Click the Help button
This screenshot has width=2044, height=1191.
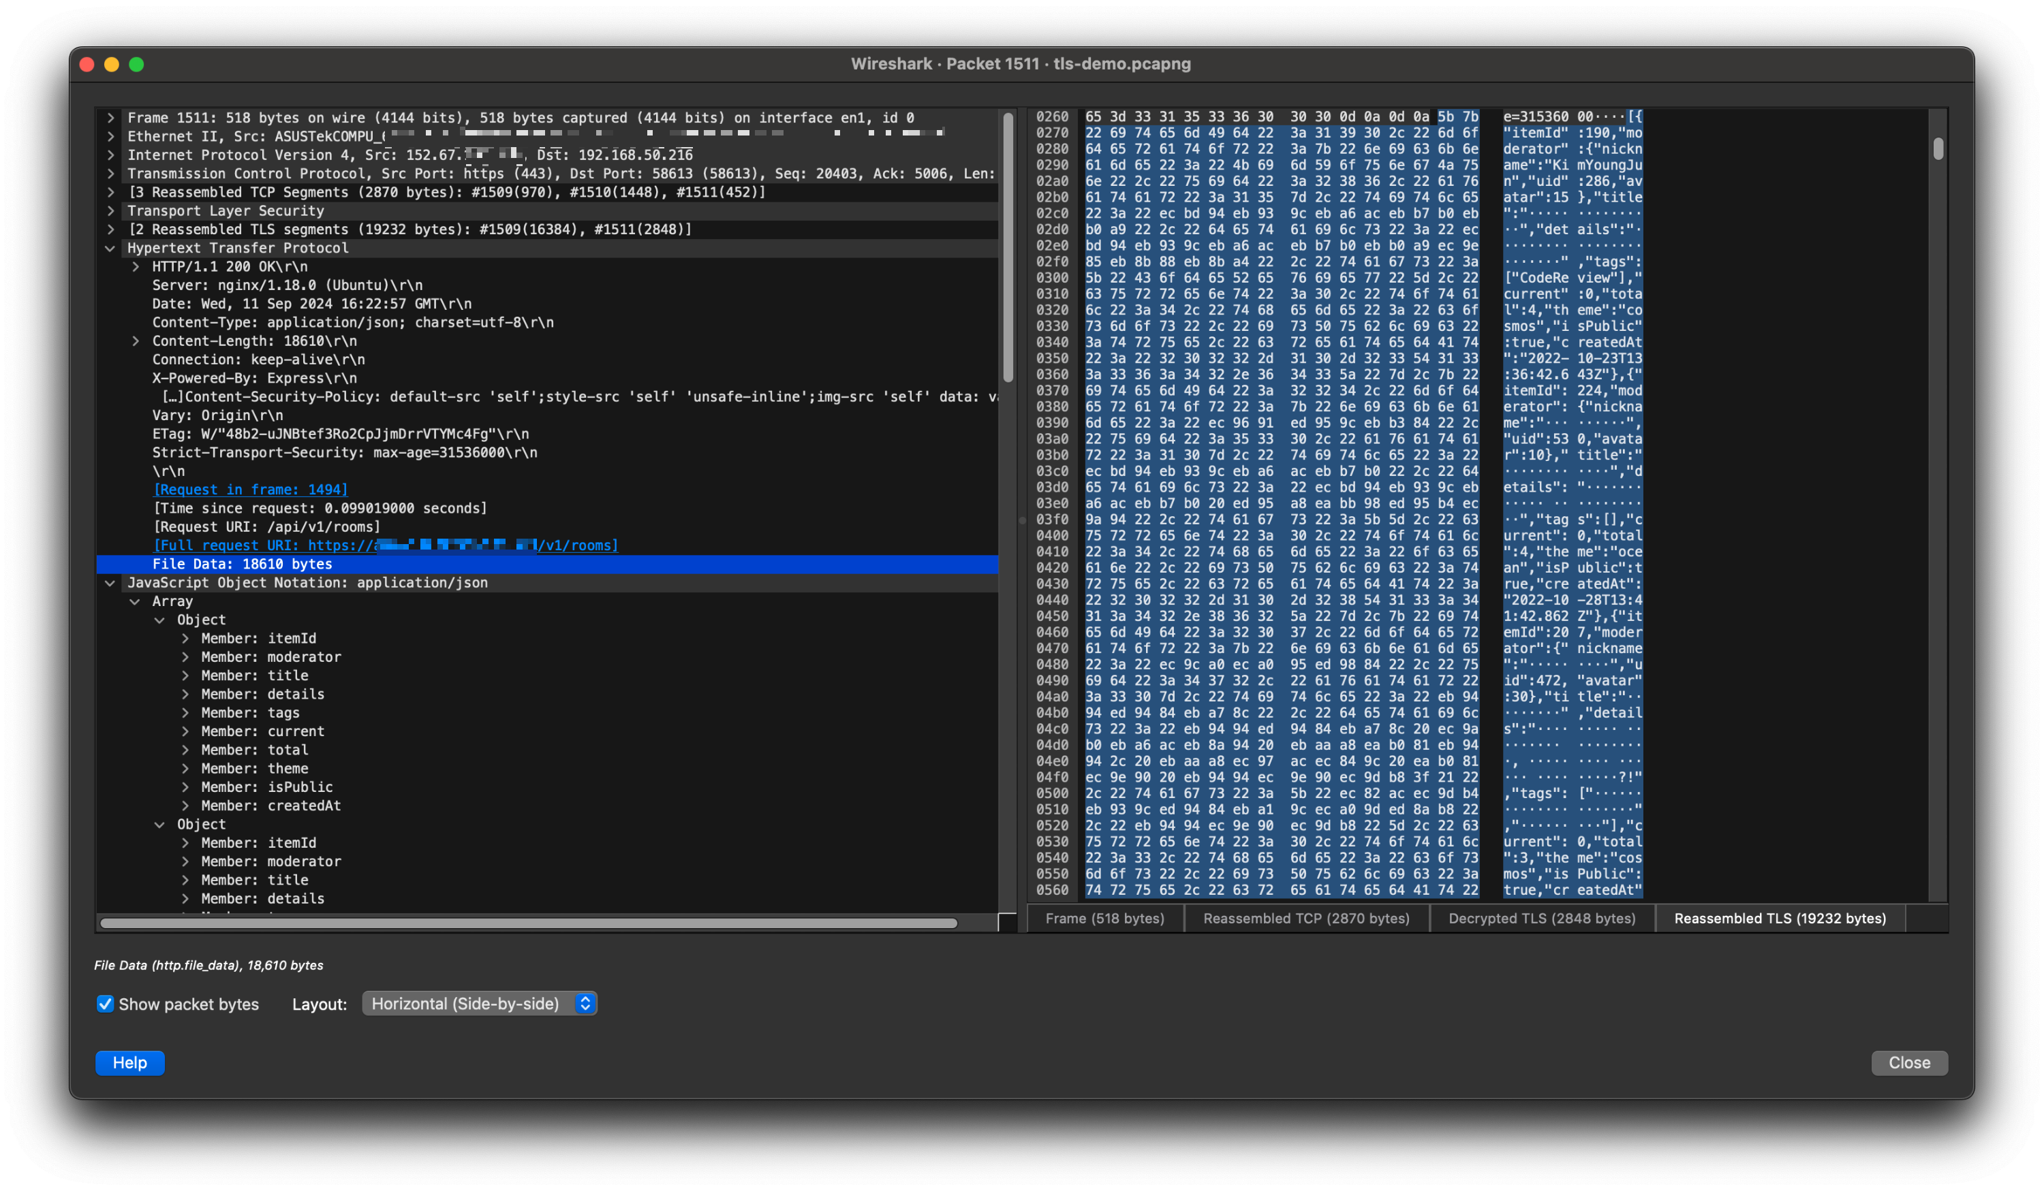click(129, 1063)
